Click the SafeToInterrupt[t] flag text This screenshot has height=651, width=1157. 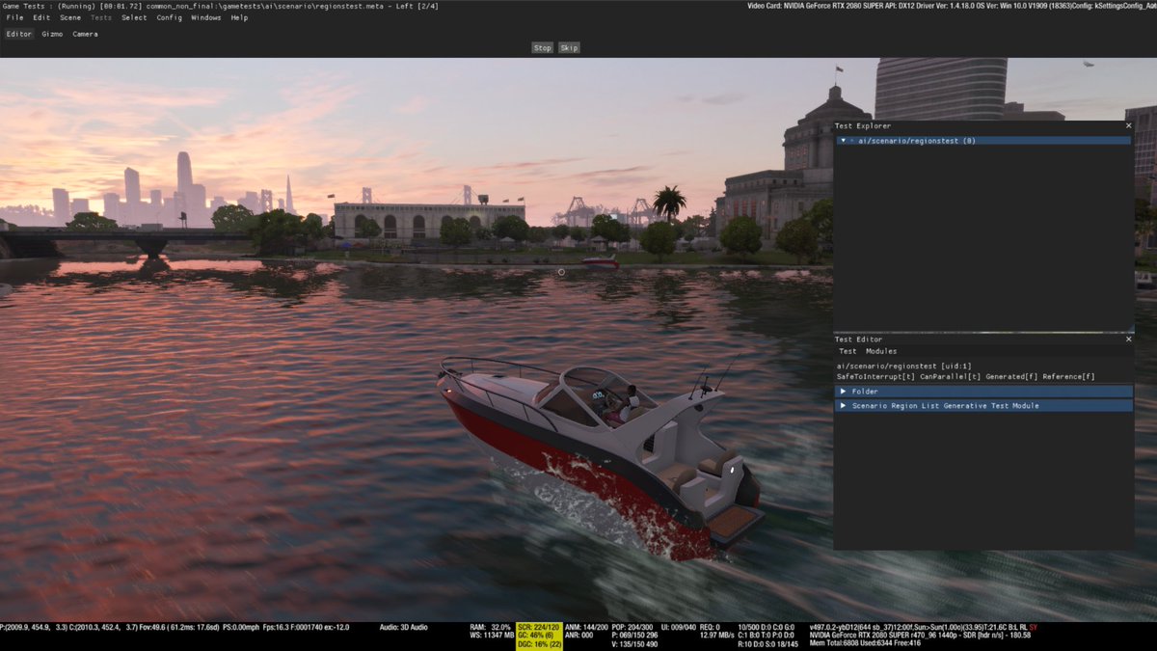875,377
